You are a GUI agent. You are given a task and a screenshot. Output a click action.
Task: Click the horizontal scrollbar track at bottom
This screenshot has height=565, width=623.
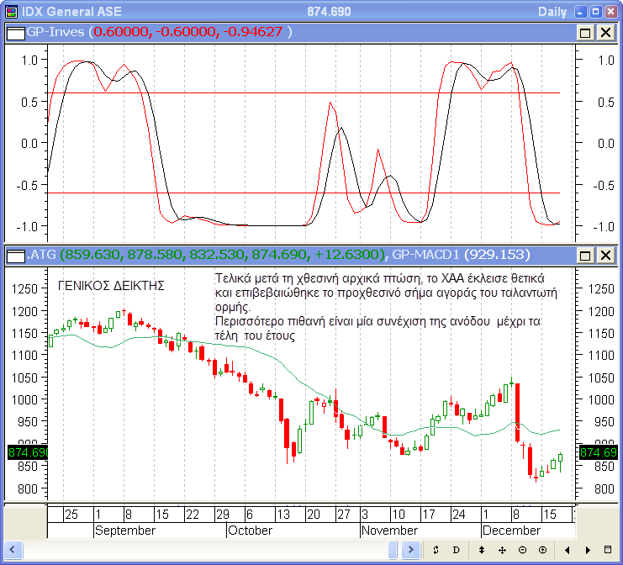point(202,550)
